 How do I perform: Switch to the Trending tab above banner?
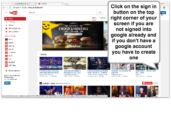103,18
